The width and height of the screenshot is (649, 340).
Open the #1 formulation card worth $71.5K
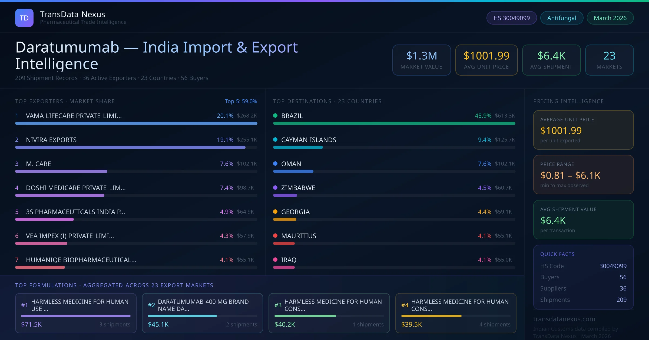76,313
